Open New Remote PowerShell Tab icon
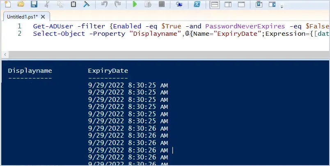 179,5
